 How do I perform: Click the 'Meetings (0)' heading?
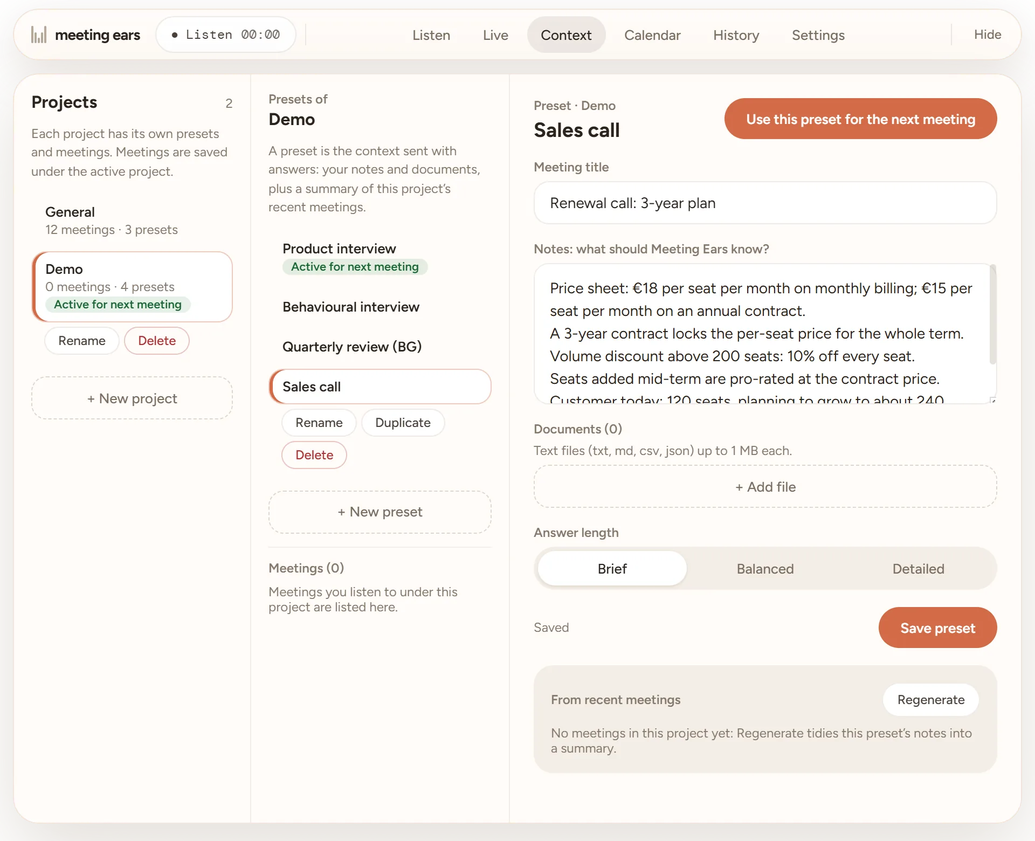coord(306,568)
